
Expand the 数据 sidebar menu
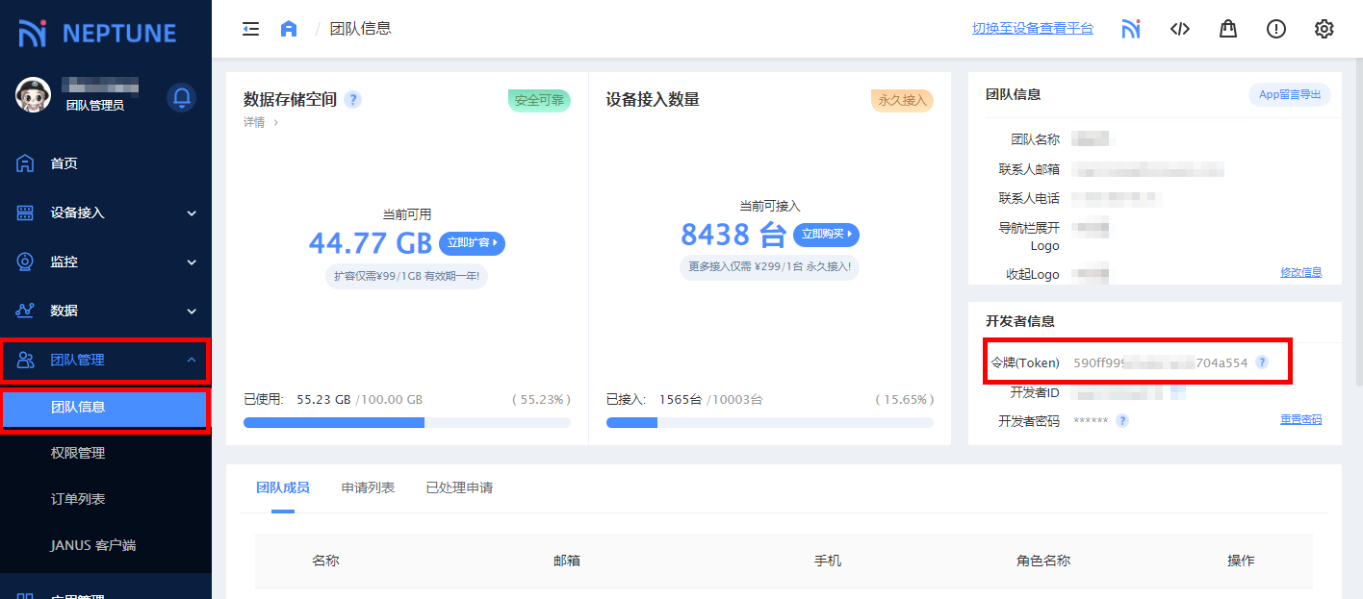106,311
